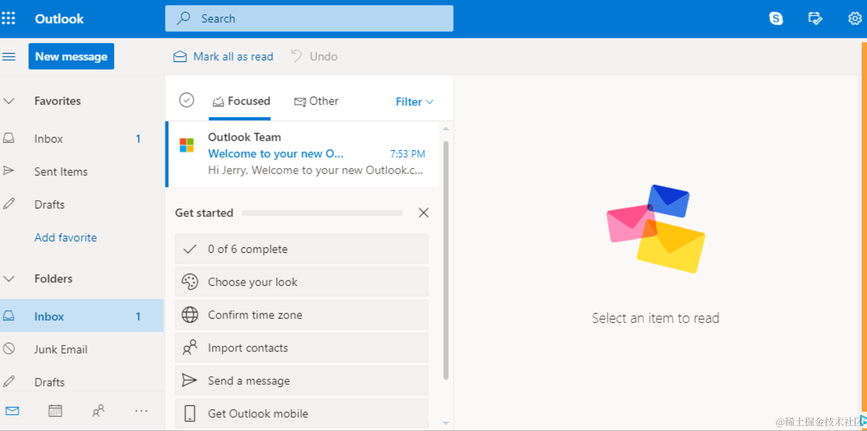
Task: Click the 7:53 PM timestamp
Action: point(408,154)
